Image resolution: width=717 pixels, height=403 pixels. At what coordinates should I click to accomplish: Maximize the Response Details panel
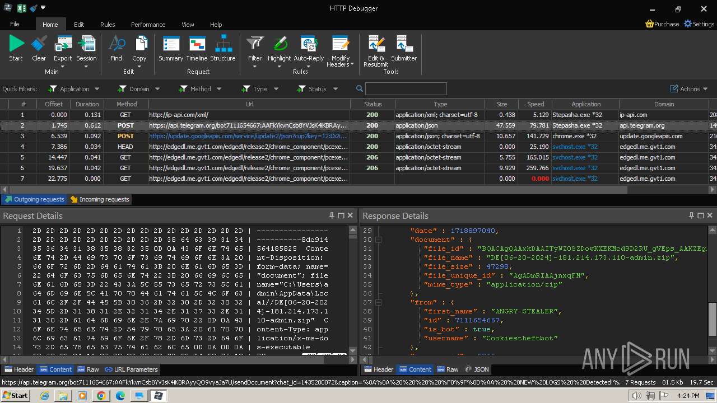tap(701, 215)
